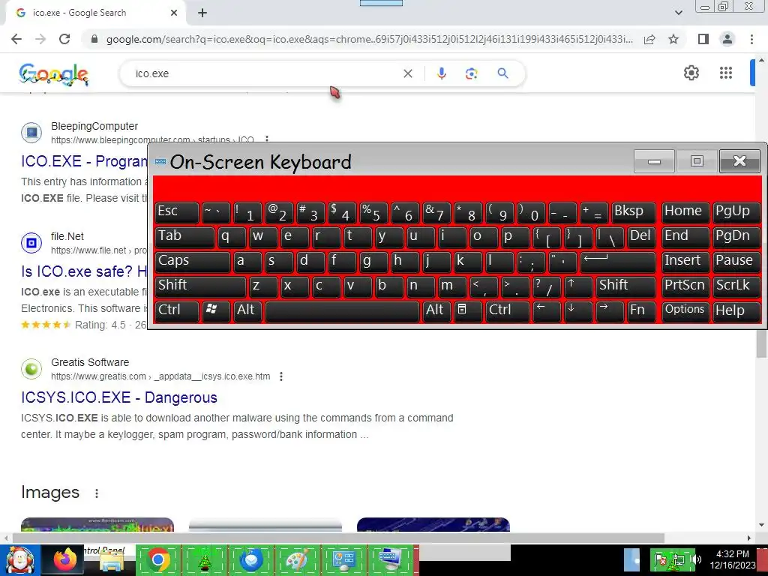Click the Home key on keyboard
Screen dimensions: 768x576
pos(685,212)
